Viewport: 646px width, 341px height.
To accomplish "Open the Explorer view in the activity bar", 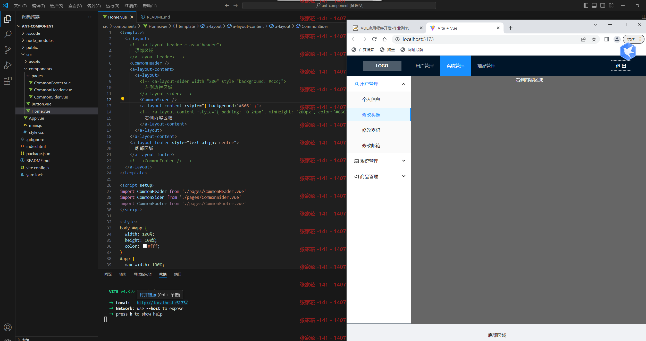I will point(8,19).
